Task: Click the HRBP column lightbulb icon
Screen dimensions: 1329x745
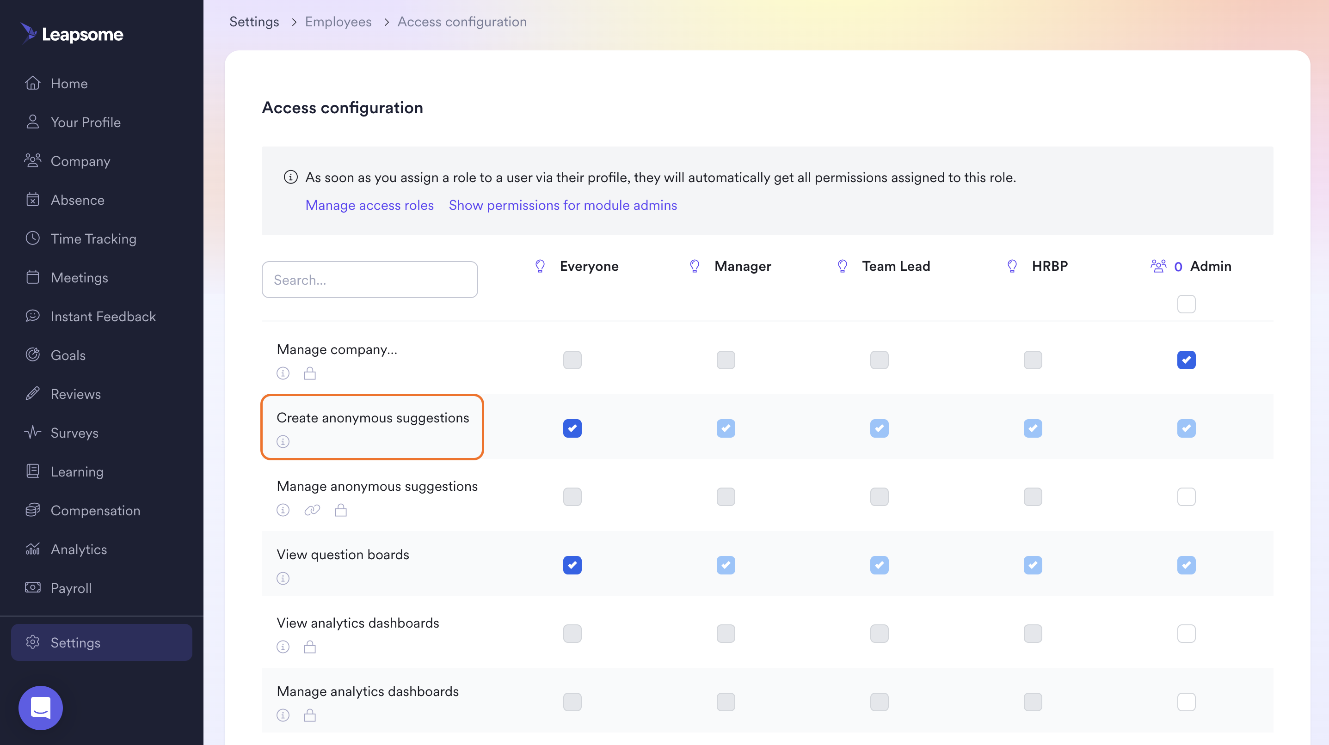Action: [1012, 266]
